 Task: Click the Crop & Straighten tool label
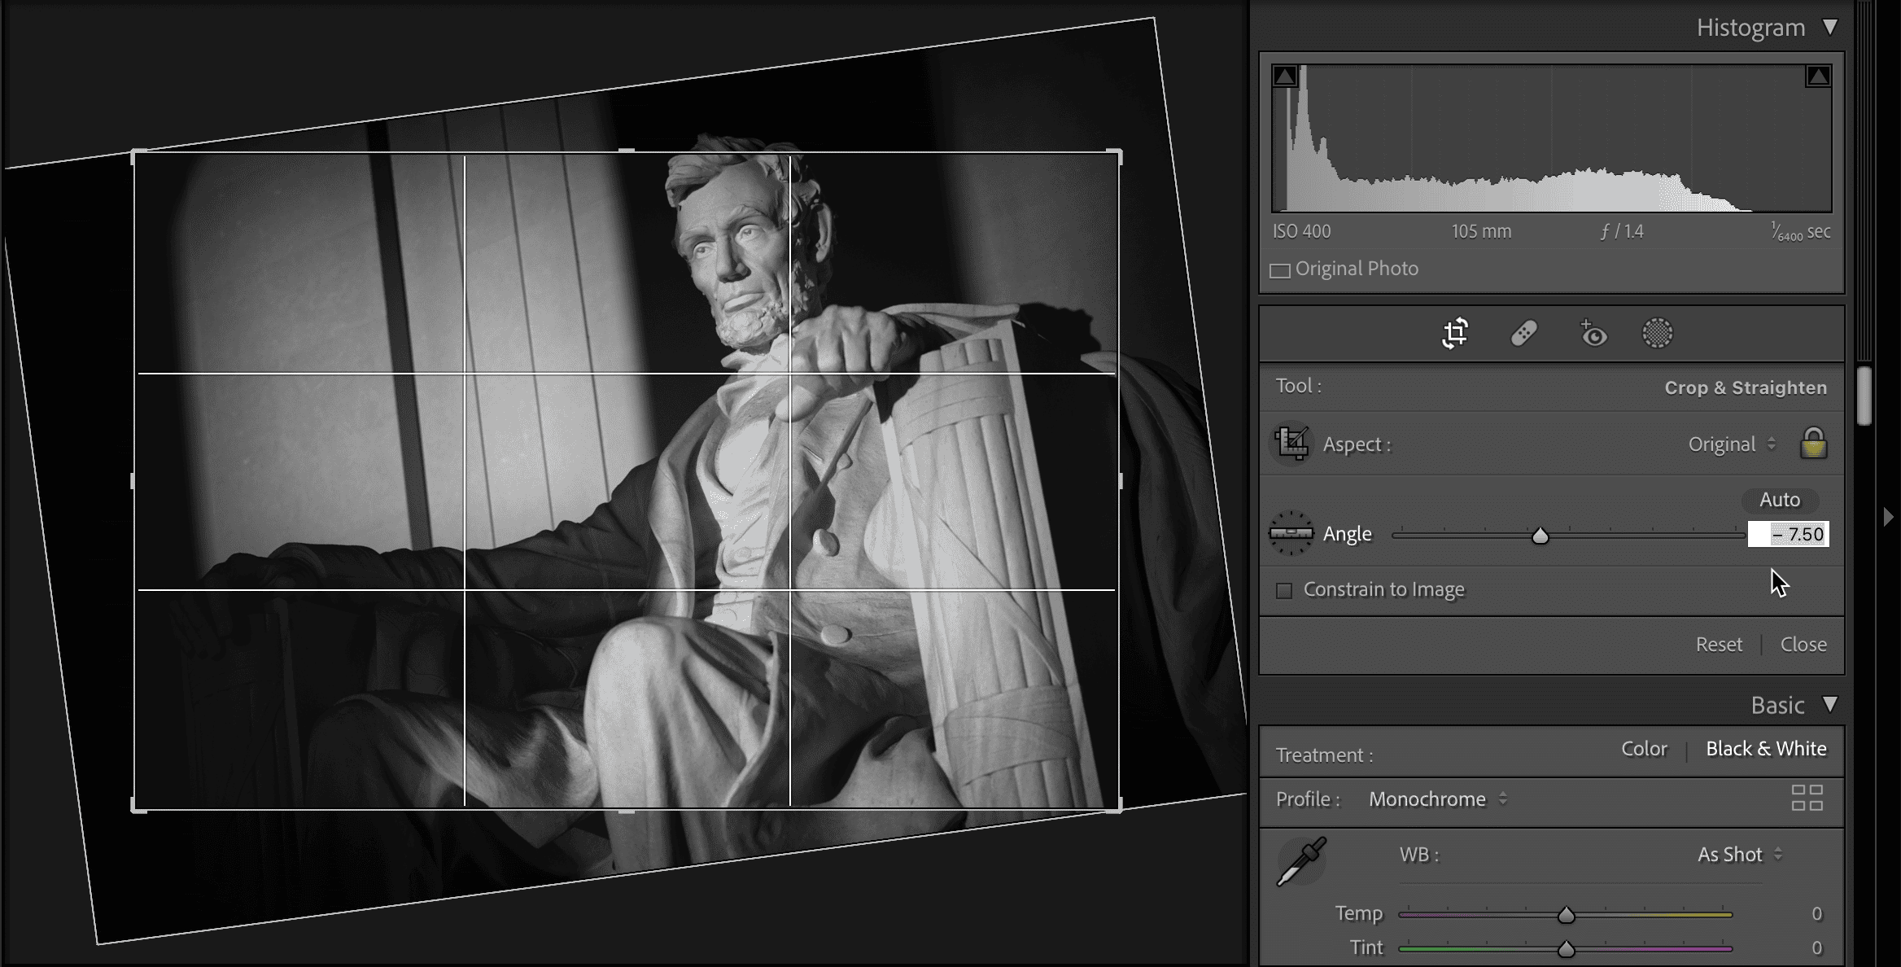[x=1746, y=387]
